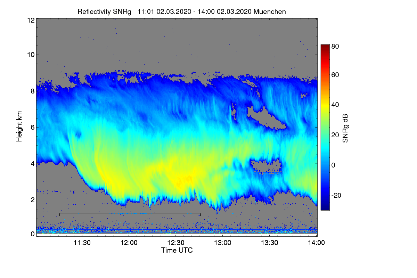Screen dimensions: 417x278
Task: Click the x-axis tick label 11:30
Action: [82, 243]
